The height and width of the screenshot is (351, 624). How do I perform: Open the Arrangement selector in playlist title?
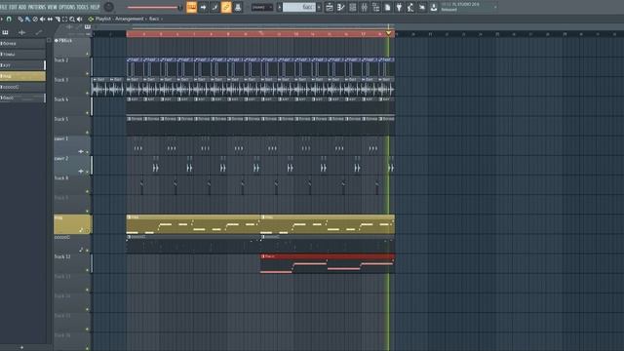click(130, 19)
